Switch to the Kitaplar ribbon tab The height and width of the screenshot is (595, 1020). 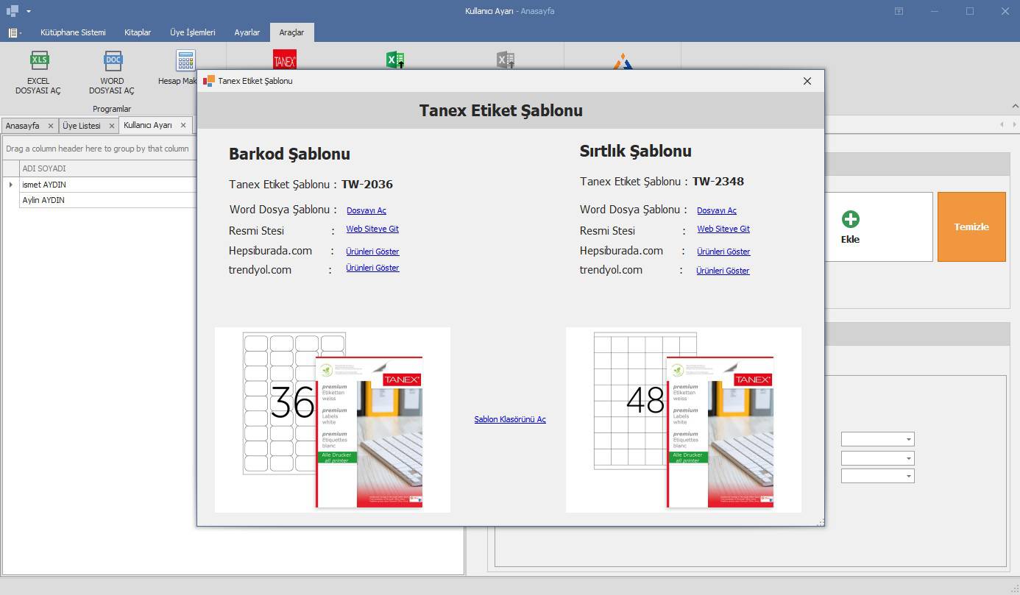coord(138,32)
